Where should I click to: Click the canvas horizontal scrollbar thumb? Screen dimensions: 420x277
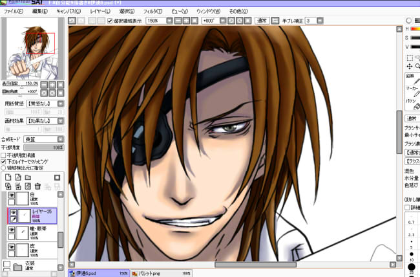[x=255, y=265]
